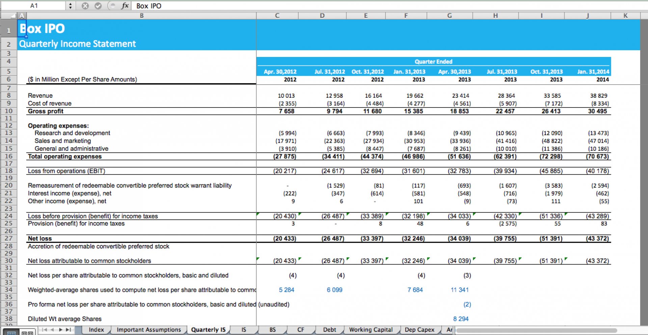Select column K header

tap(625, 16)
